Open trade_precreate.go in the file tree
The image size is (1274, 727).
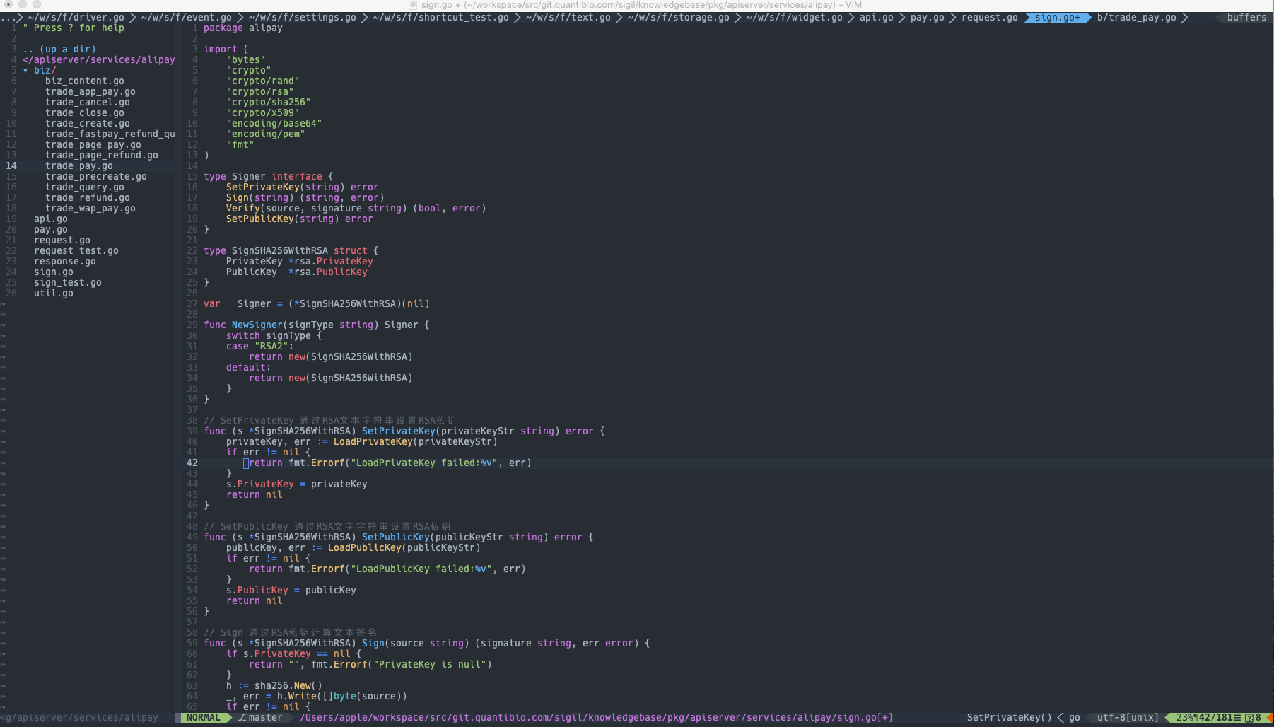pos(96,176)
